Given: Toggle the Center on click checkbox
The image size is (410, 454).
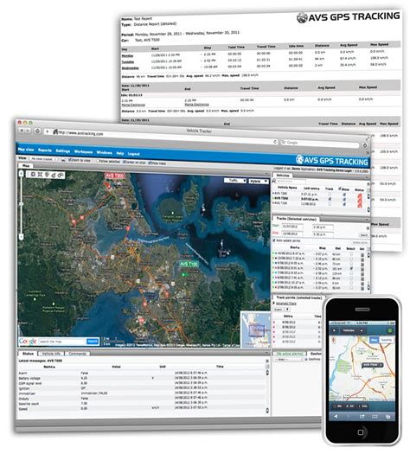Looking at the screenshot, I should click(125, 163).
